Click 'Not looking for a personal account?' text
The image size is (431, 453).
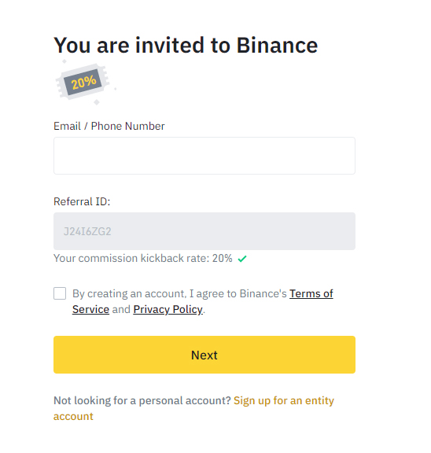pyautogui.click(x=142, y=401)
